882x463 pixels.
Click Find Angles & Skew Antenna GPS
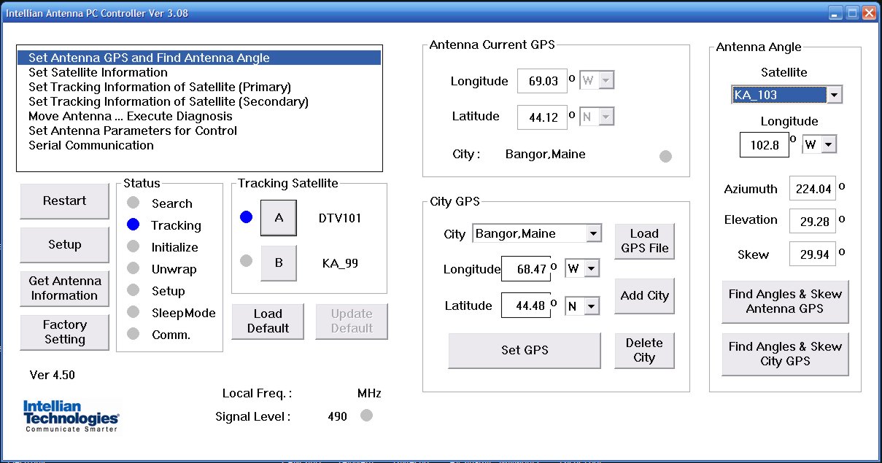point(785,301)
